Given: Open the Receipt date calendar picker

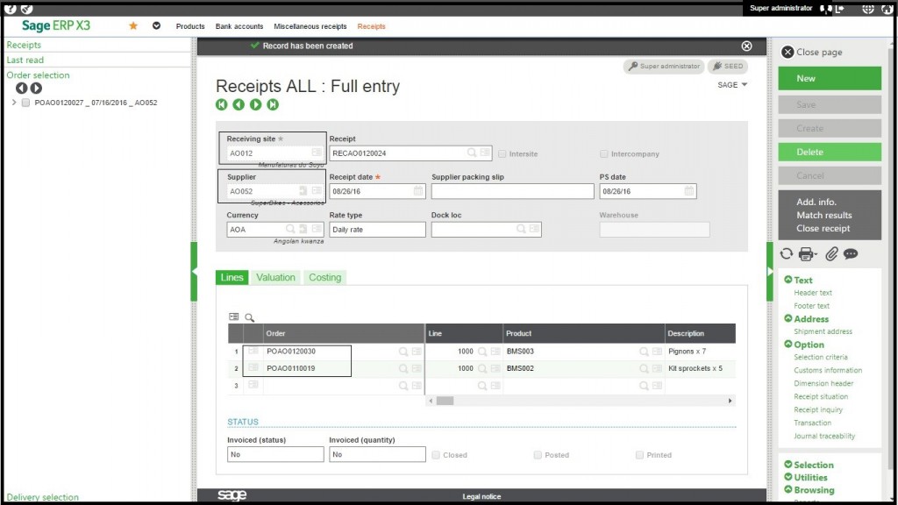Looking at the screenshot, I should pyautogui.click(x=418, y=190).
